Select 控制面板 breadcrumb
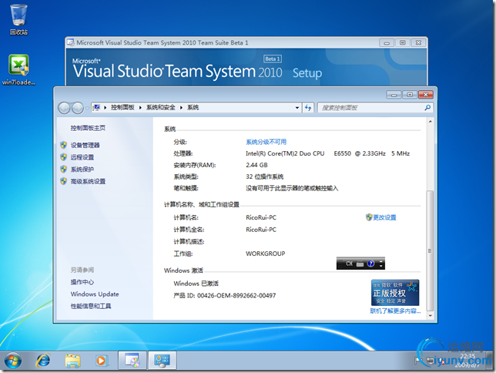 click(122, 108)
